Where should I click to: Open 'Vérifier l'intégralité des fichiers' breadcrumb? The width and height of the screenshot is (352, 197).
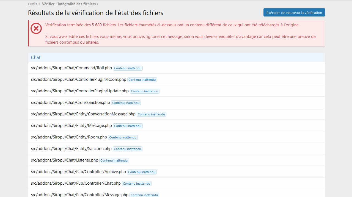pos(69,4)
